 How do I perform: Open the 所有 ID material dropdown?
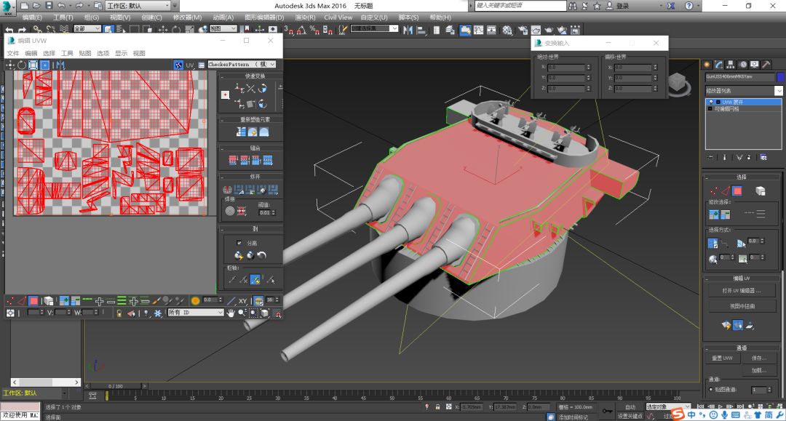click(195, 313)
